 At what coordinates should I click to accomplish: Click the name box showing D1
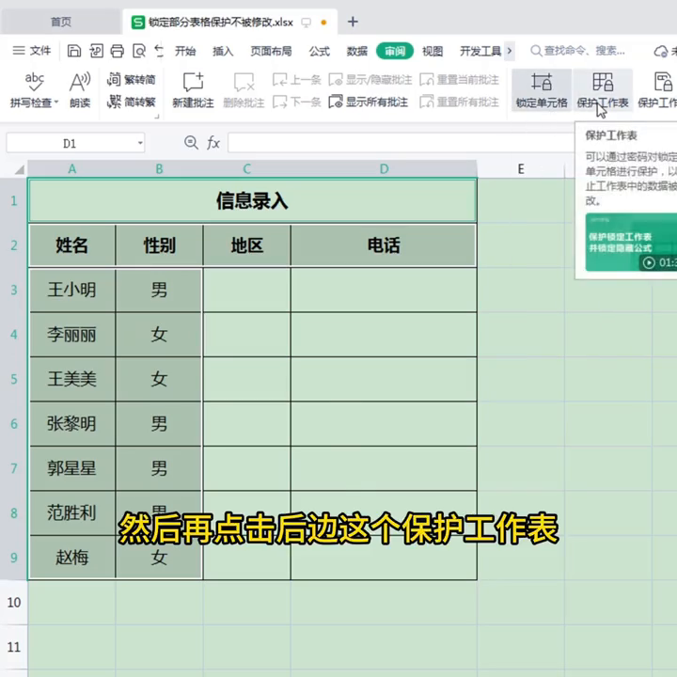pyautogui.click(x=70, y=143)
